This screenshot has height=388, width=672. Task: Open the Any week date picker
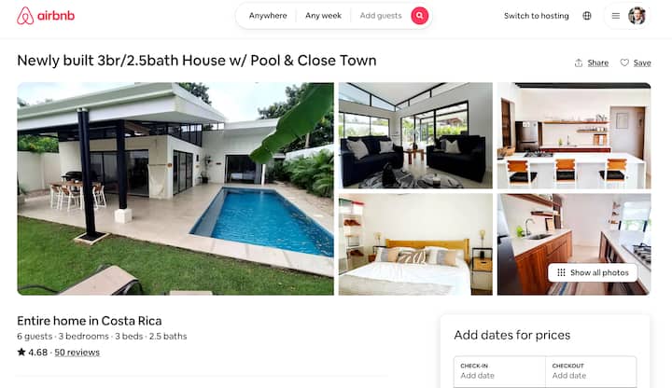323,16
